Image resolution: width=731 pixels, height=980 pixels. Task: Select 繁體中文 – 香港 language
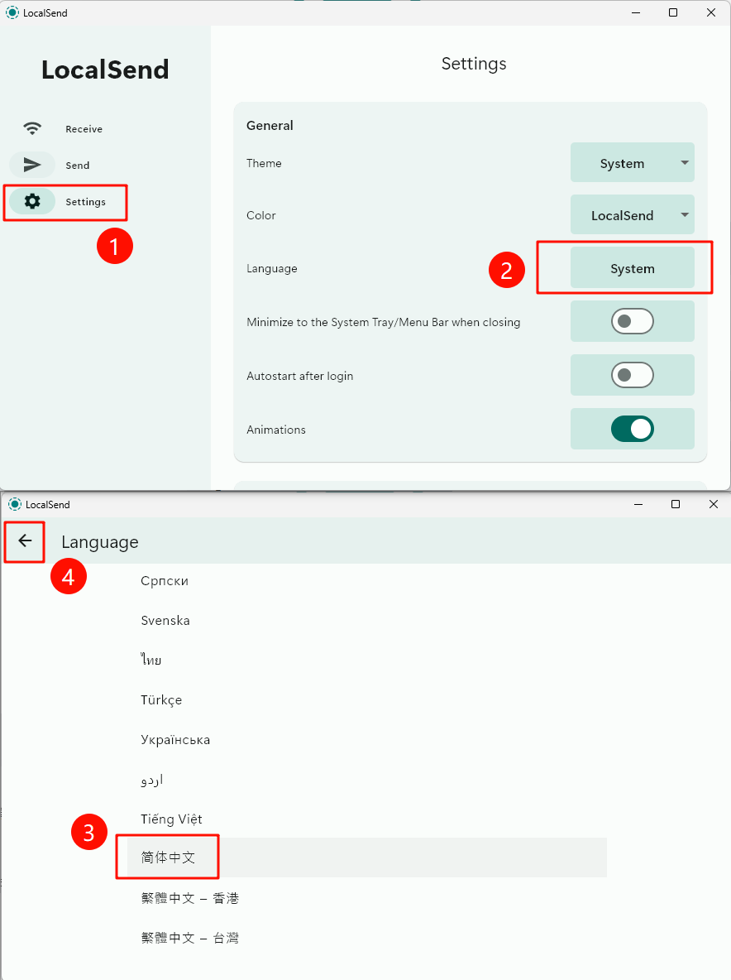click(367, 897)
